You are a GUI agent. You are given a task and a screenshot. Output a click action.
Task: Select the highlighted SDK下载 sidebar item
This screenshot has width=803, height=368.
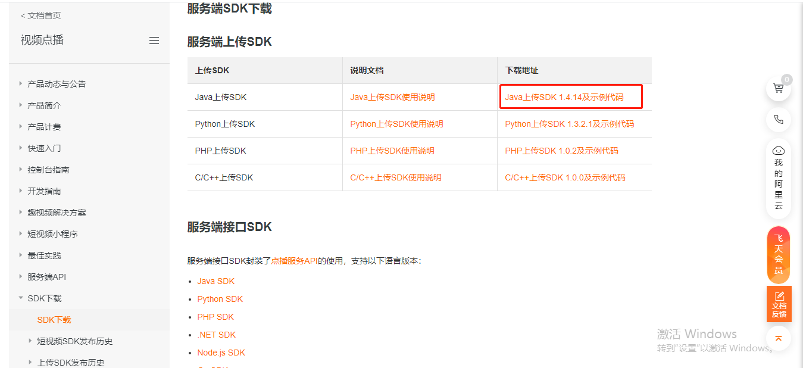click(x=54, y=320)
